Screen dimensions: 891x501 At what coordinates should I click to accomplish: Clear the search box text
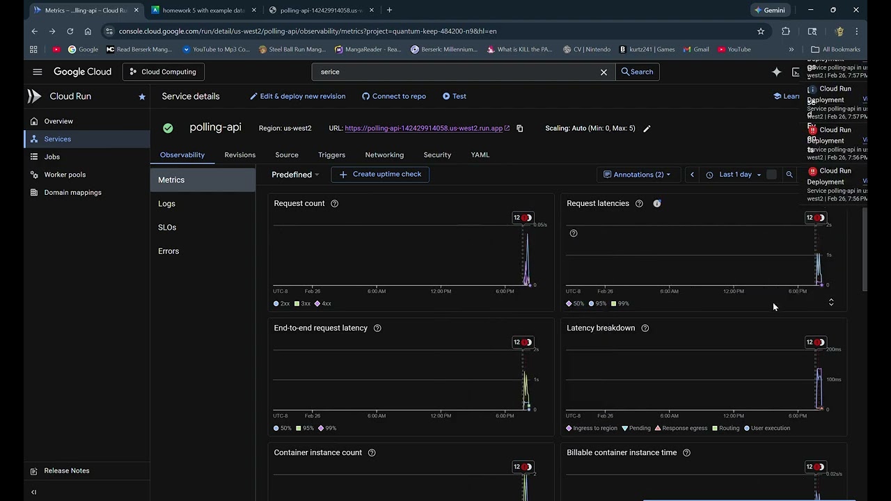(x=604, y=72)
